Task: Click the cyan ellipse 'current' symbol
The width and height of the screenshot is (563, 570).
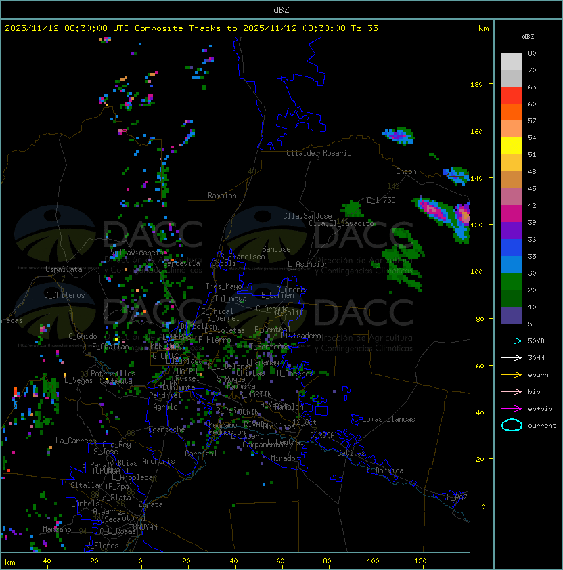Action: pos(512,425)
